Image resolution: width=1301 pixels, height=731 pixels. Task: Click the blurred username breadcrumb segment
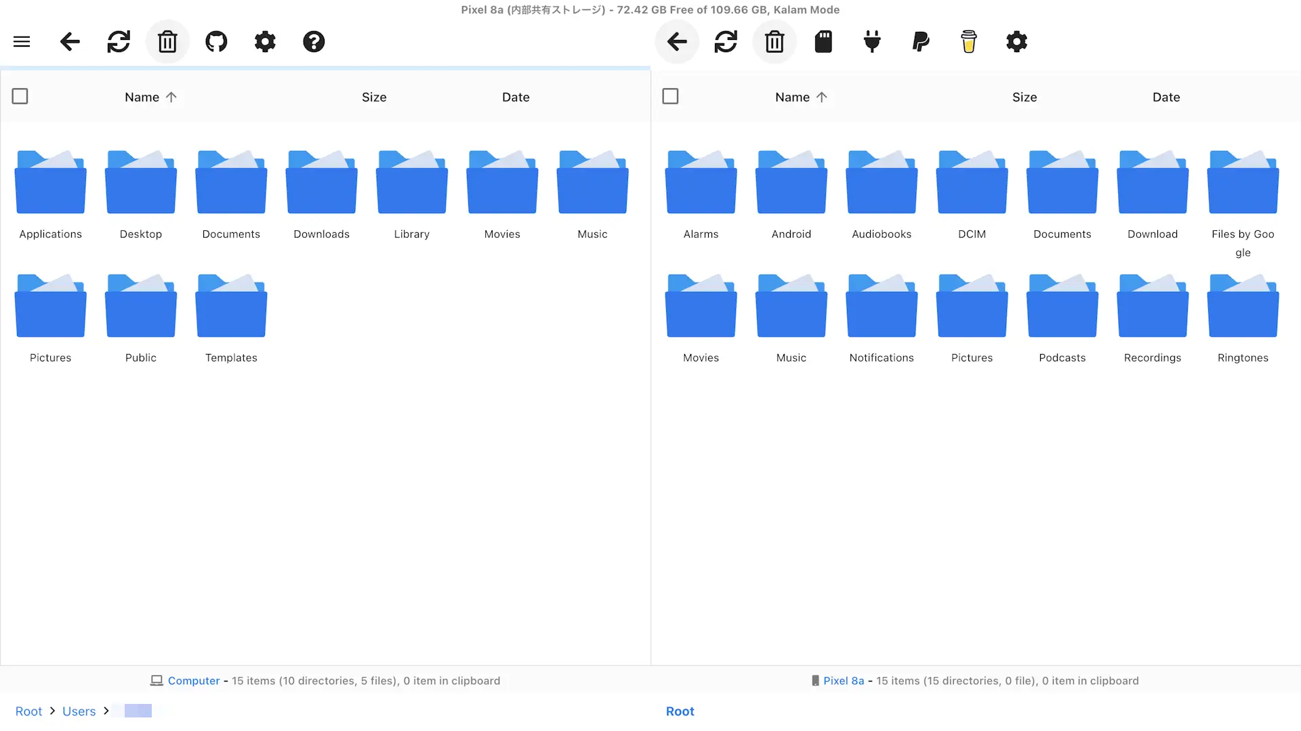(x=137, y=711)
